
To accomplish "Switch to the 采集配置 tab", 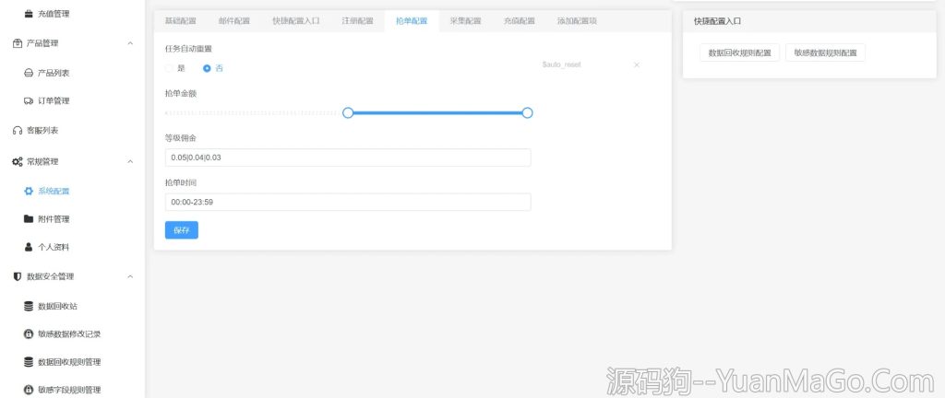I will [465, 21].
